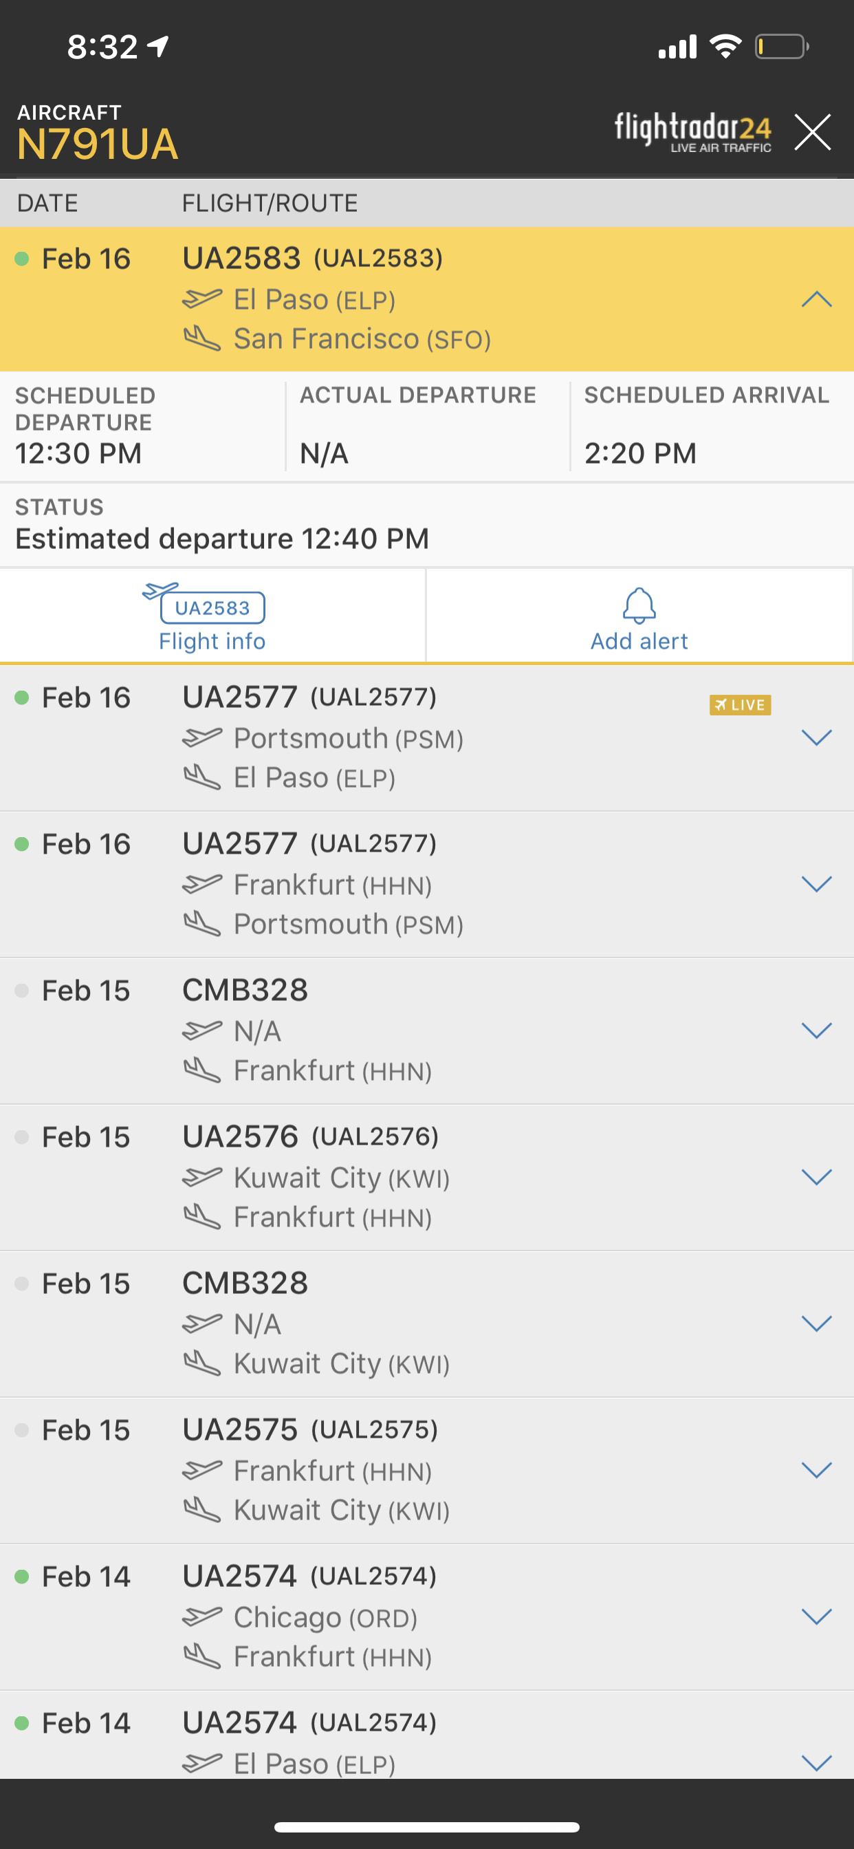Expand the Frankfurt to Portsmouth flight

816,885
